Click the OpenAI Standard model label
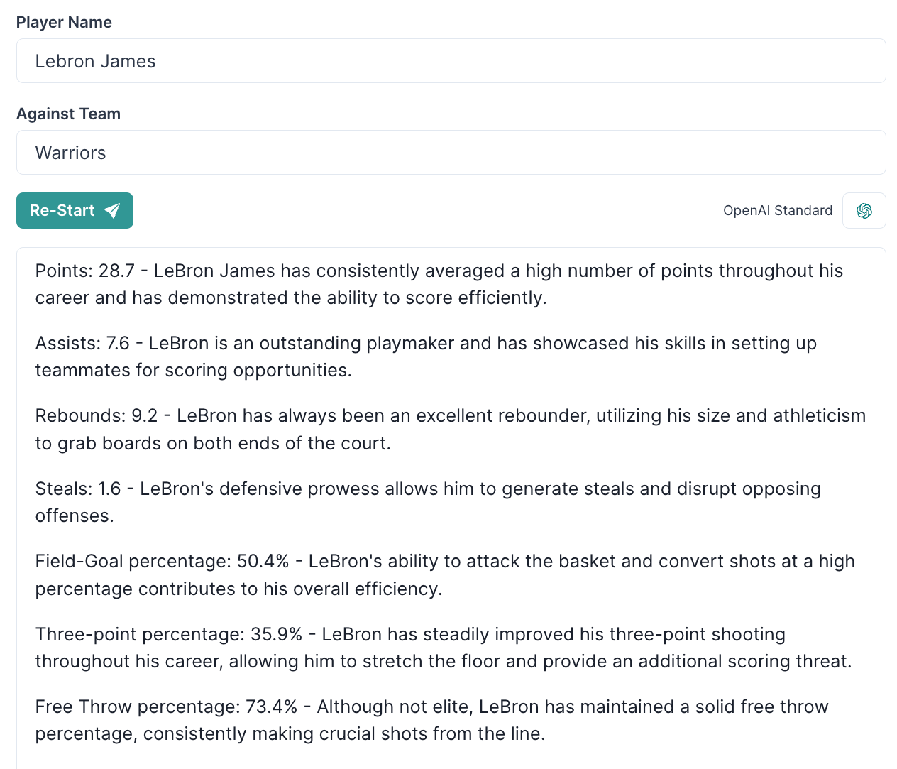The image size is (897, 769). (777, 211)
